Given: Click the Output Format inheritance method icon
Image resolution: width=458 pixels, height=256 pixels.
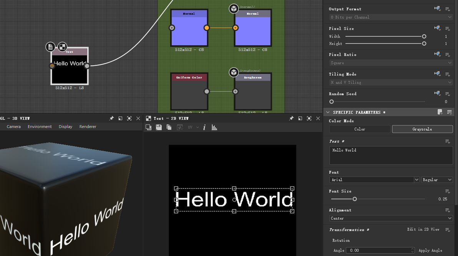Looking at the screenshot, I should (x=437, y=8).
